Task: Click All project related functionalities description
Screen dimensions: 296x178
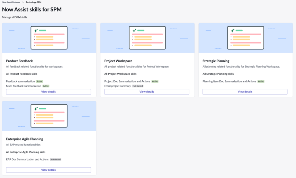Action: 137,66
